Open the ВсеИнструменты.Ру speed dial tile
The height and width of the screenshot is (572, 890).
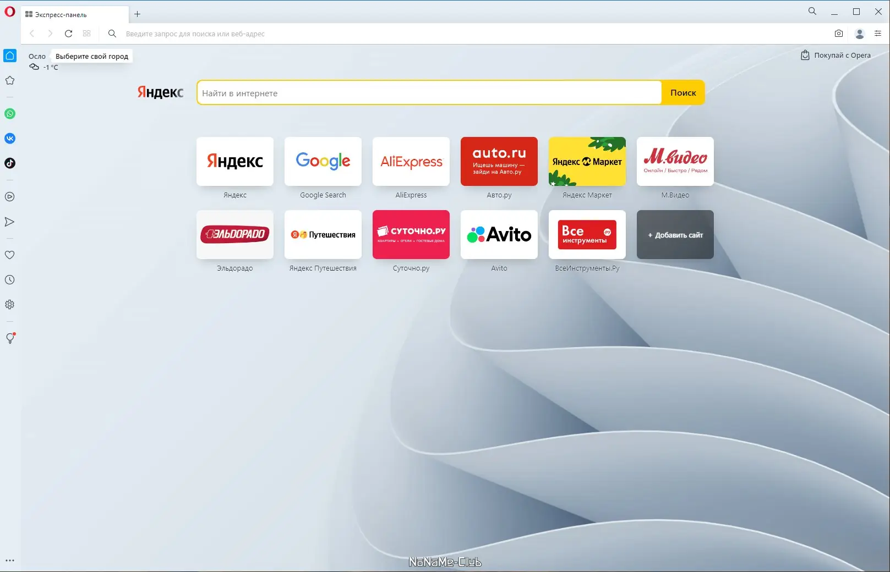(x=587, y=234)
